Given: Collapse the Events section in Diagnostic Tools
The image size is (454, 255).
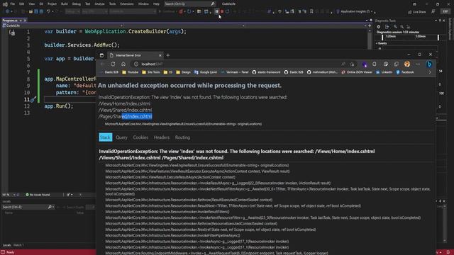Looking at the screenshot, I should [x=377, y=43].
